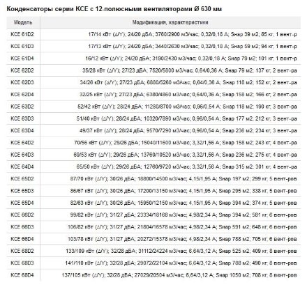Select model cell КСЕ 63D4
The height and width of the screenshot is (287, 307).
[x=22, y=130]
